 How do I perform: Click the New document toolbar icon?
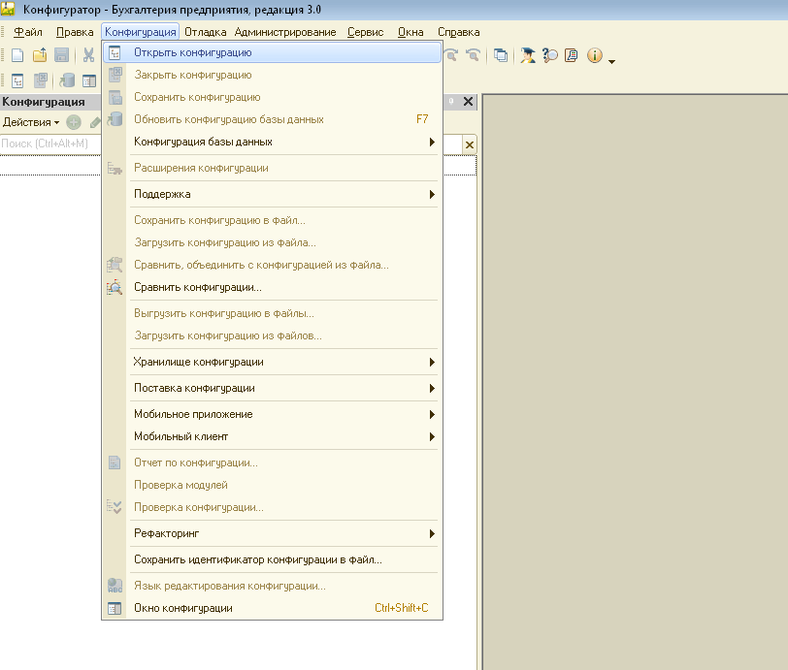coord(17,56)
